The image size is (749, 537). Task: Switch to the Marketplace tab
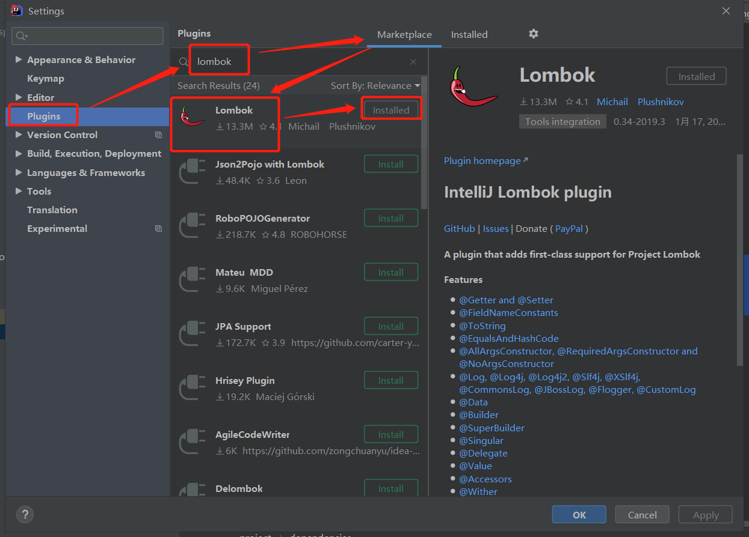tap(404, 35)
